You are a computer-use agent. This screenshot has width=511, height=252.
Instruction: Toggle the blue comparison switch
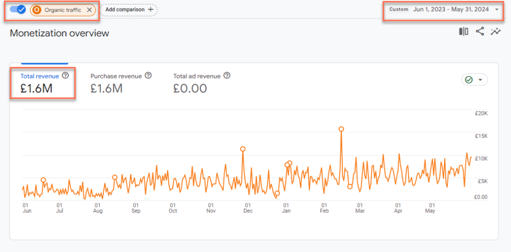tap(18, 9)
